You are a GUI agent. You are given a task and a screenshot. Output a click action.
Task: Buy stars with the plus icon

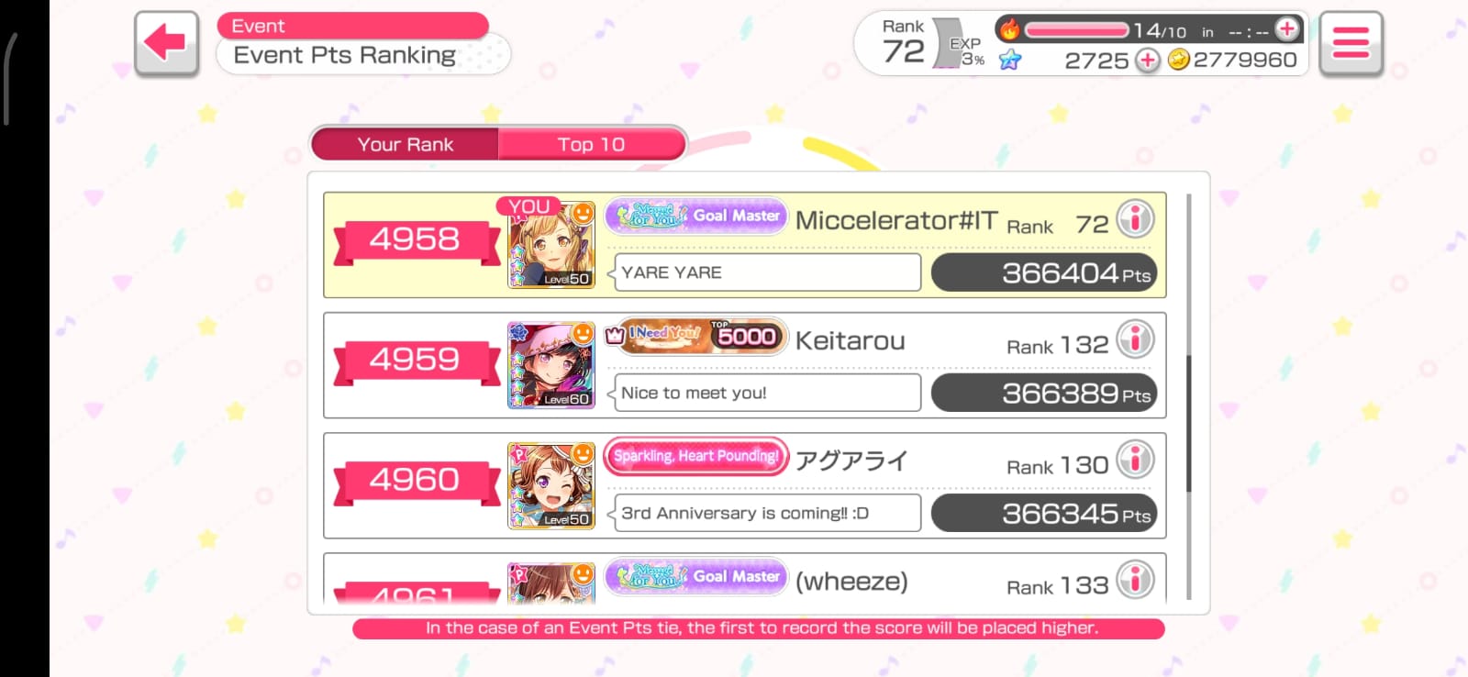tap(1147, 61)
